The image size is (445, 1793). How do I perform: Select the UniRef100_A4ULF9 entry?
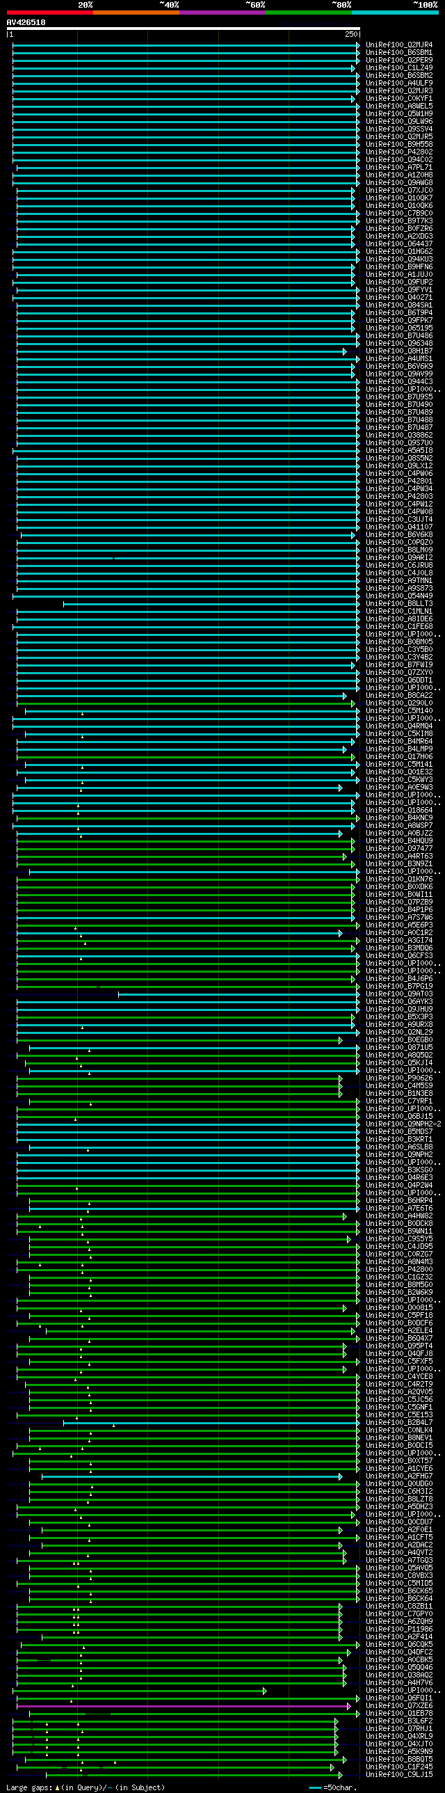(x=399, y=83)
